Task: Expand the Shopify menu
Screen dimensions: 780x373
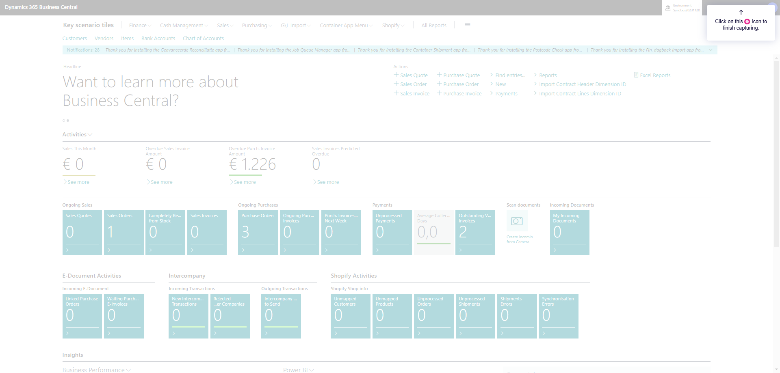Action: coord(393,25)
